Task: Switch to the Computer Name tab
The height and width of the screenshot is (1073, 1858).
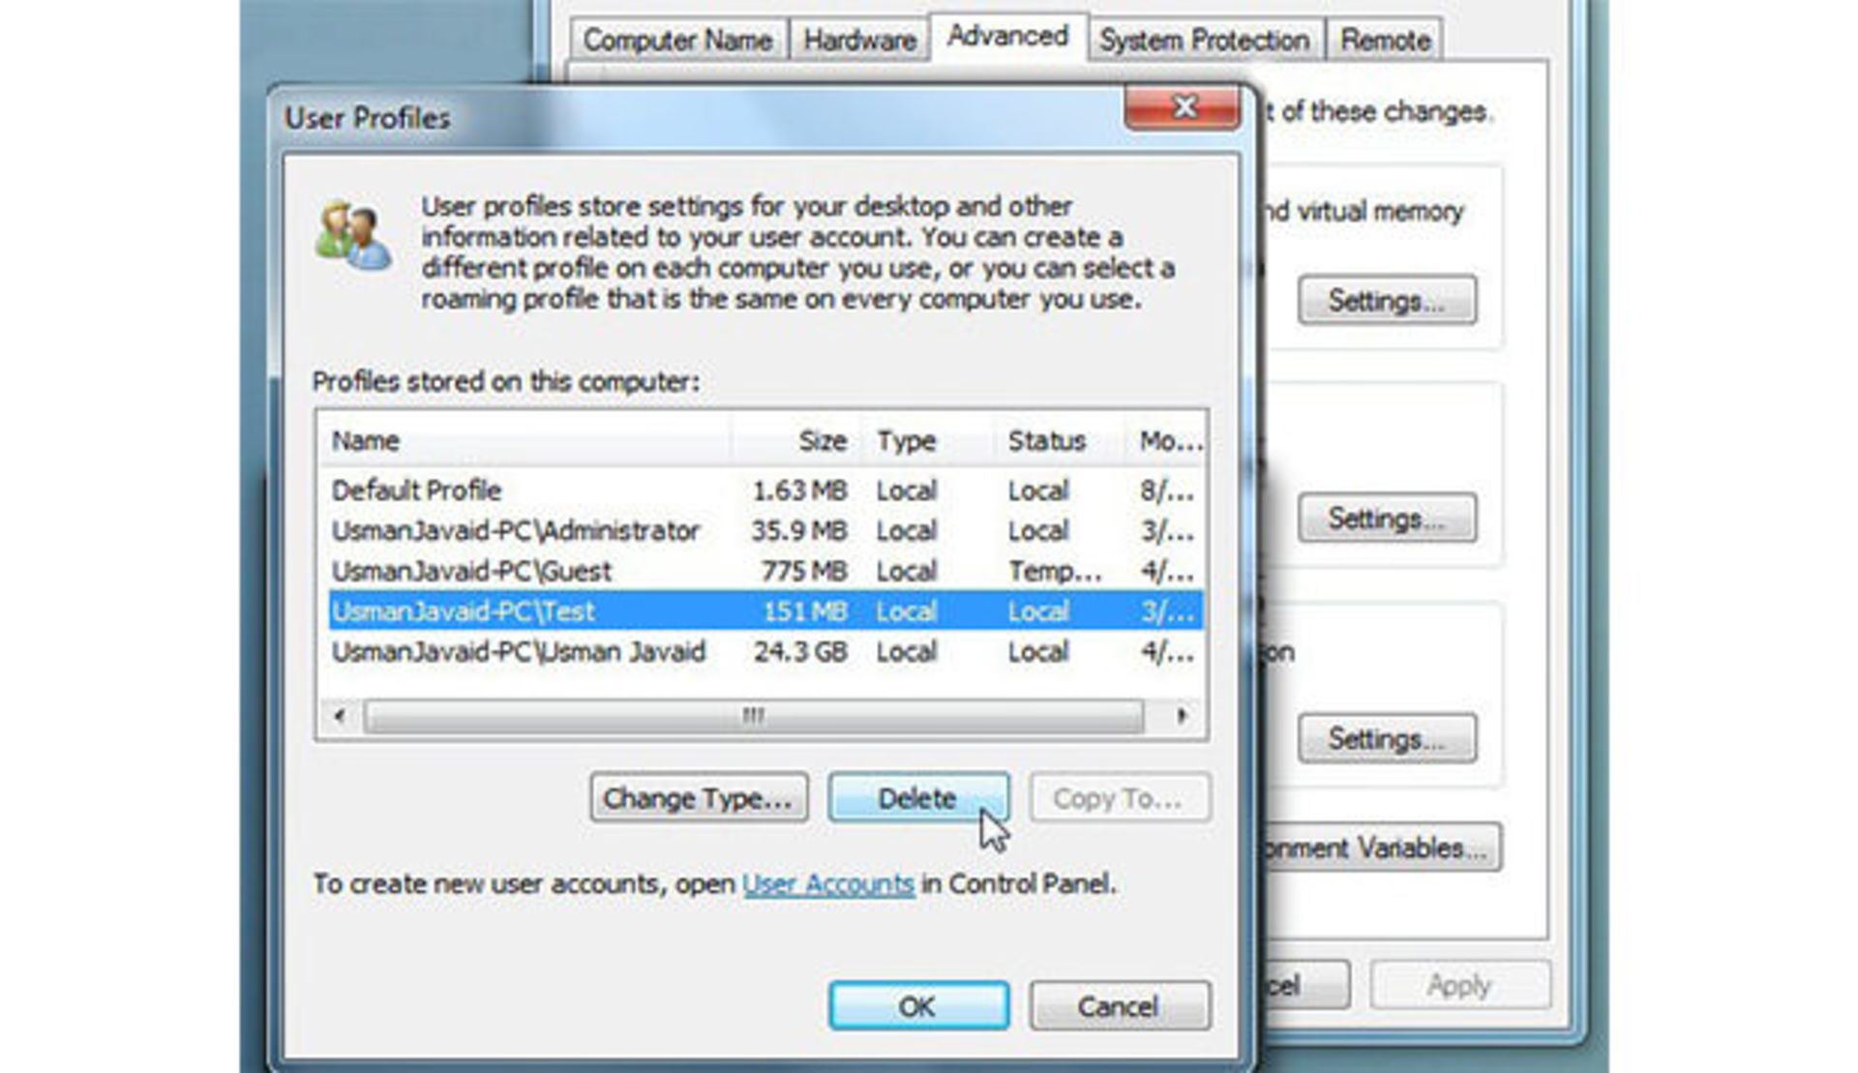Action: click(677, 39)
